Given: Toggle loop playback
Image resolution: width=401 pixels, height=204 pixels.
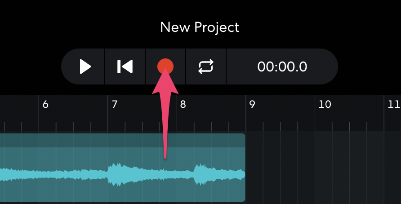Looking at the screenshot, I should click(206, 67).
